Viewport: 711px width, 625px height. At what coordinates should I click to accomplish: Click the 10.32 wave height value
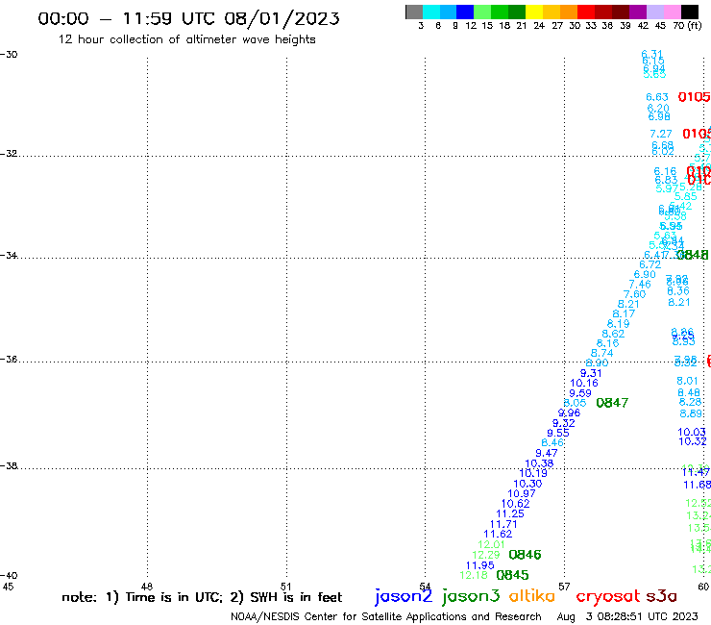[693, 441]
